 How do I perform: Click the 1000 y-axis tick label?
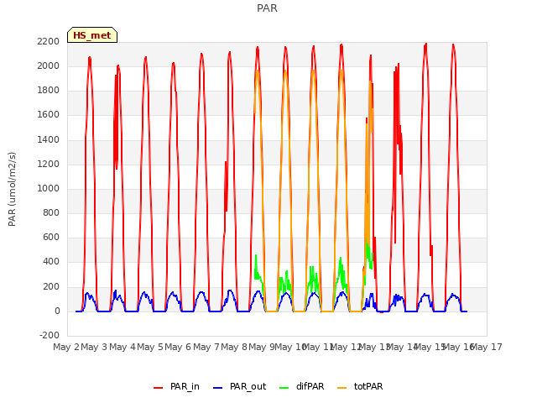click(49, 188)
